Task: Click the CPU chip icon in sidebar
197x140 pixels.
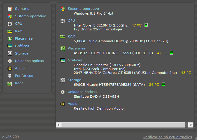Action: click(x=10, y=24)
